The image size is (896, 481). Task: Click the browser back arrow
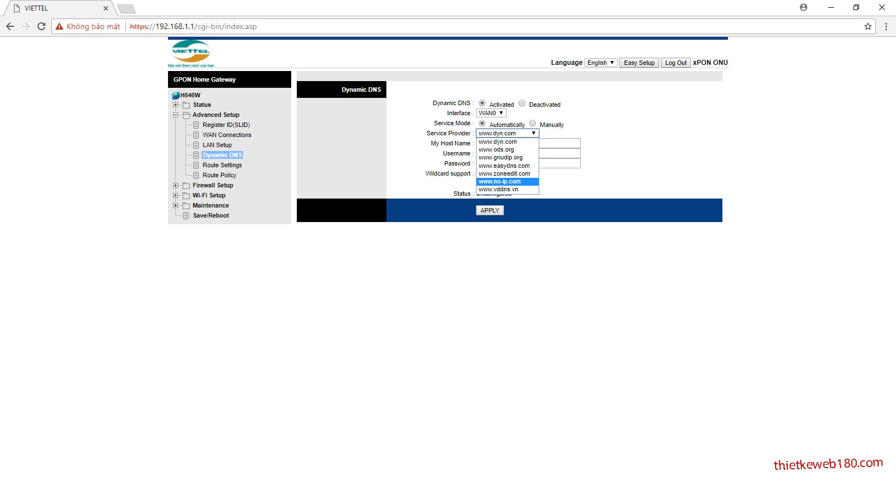[10, 26]
